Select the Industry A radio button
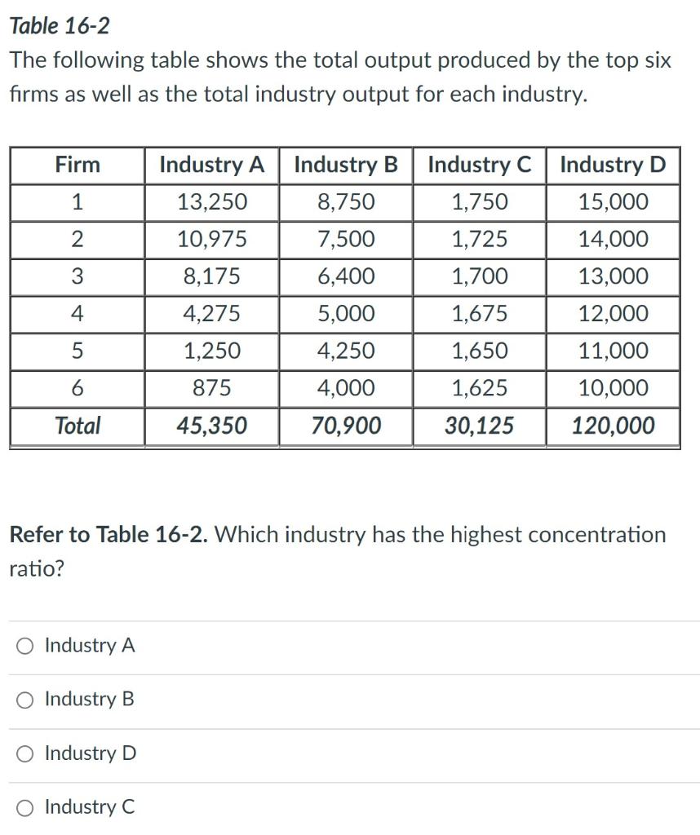Screen dimensions: 700x835 [25, 645]
